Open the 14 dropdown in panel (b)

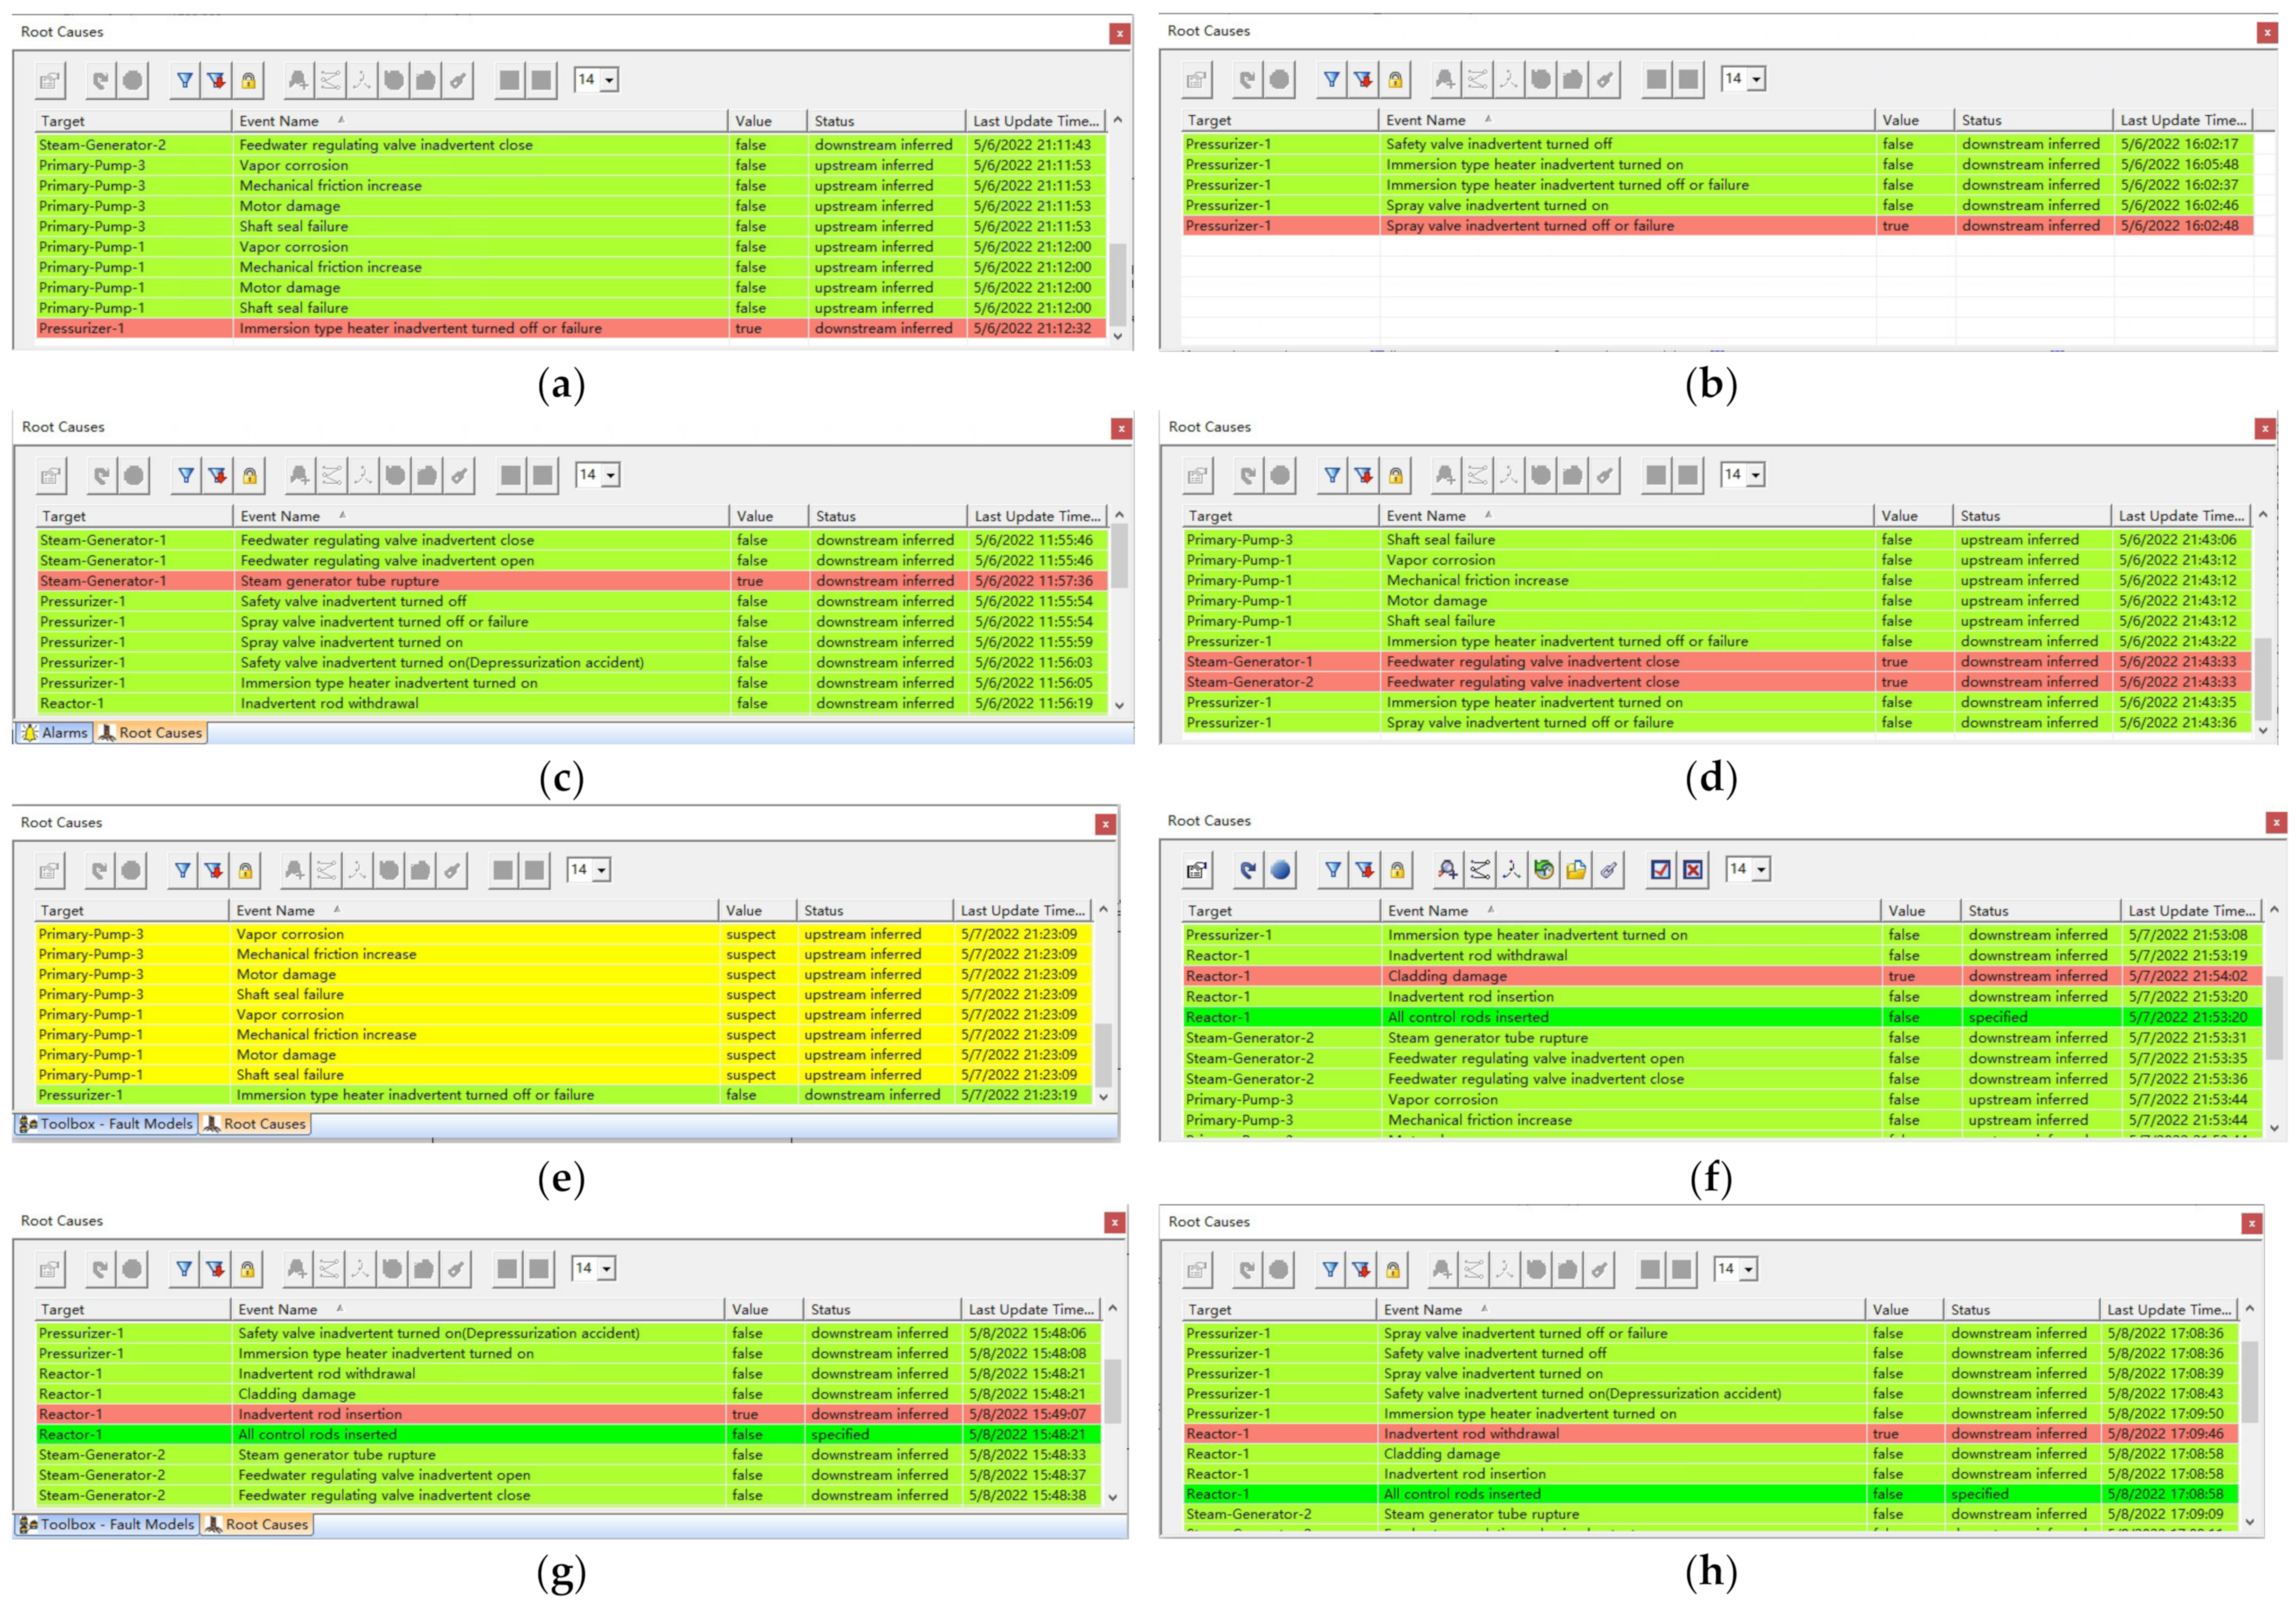tap(1756, 79)
